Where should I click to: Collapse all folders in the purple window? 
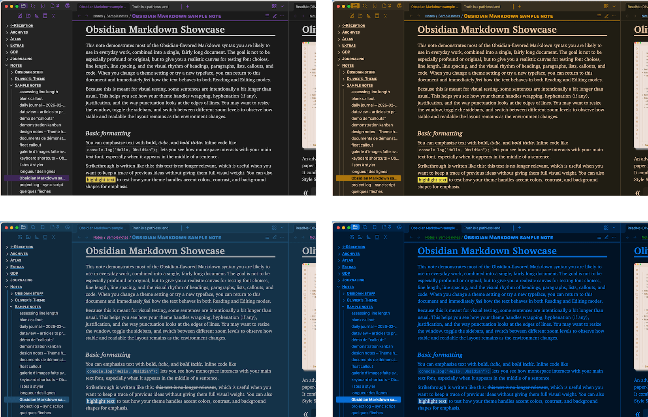(x=53, y=16)
